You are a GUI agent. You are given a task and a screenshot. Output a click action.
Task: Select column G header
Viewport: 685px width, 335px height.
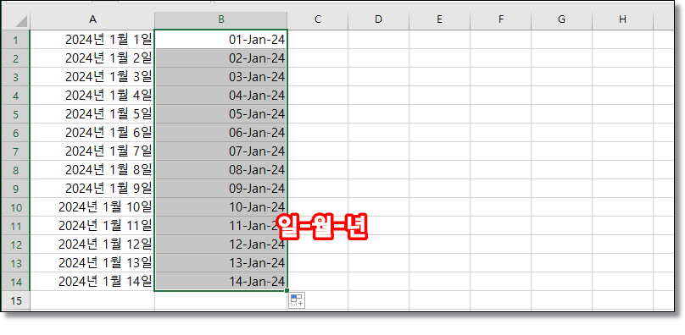[x=562, y=19]
